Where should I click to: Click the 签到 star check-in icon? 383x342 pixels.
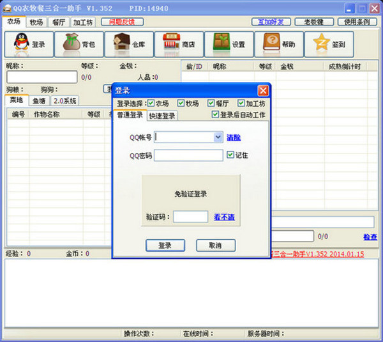pyautogui.click(x=329, y=45)
